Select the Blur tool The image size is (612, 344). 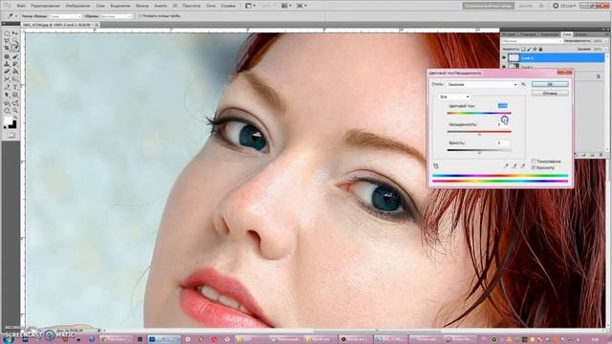pos(7,79)
